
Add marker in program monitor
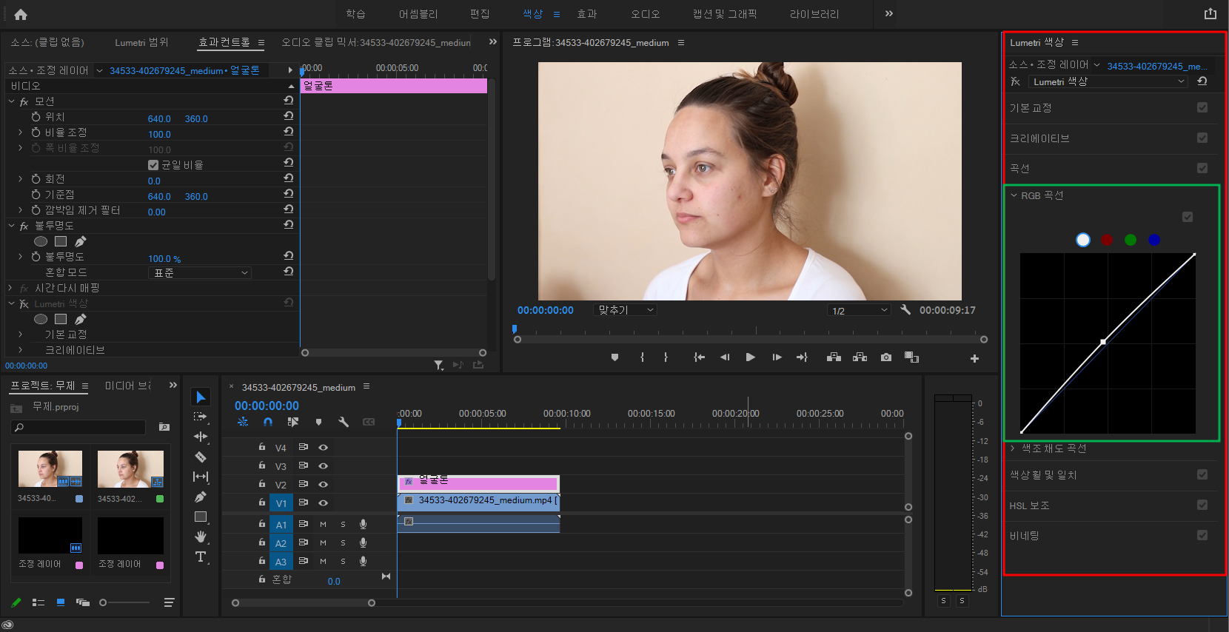point(614,357)
